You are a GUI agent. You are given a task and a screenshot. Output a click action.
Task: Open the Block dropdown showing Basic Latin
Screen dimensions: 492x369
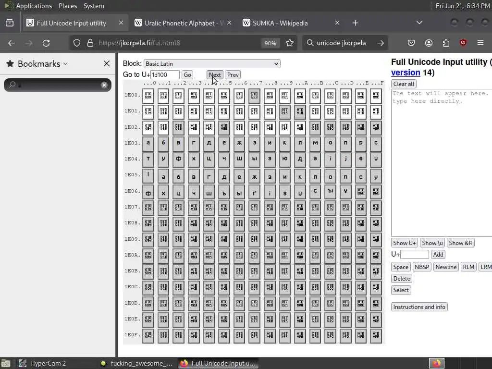pos(212,64)
